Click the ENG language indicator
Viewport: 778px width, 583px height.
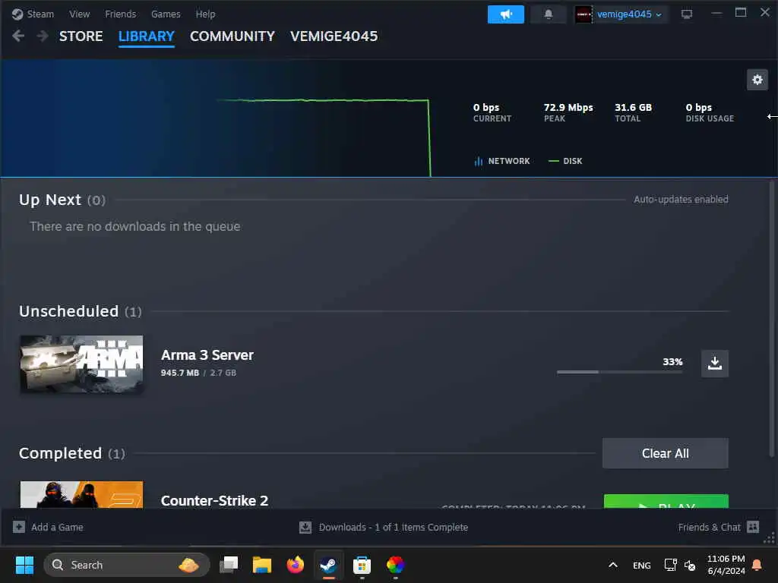[x=641, y=565]
